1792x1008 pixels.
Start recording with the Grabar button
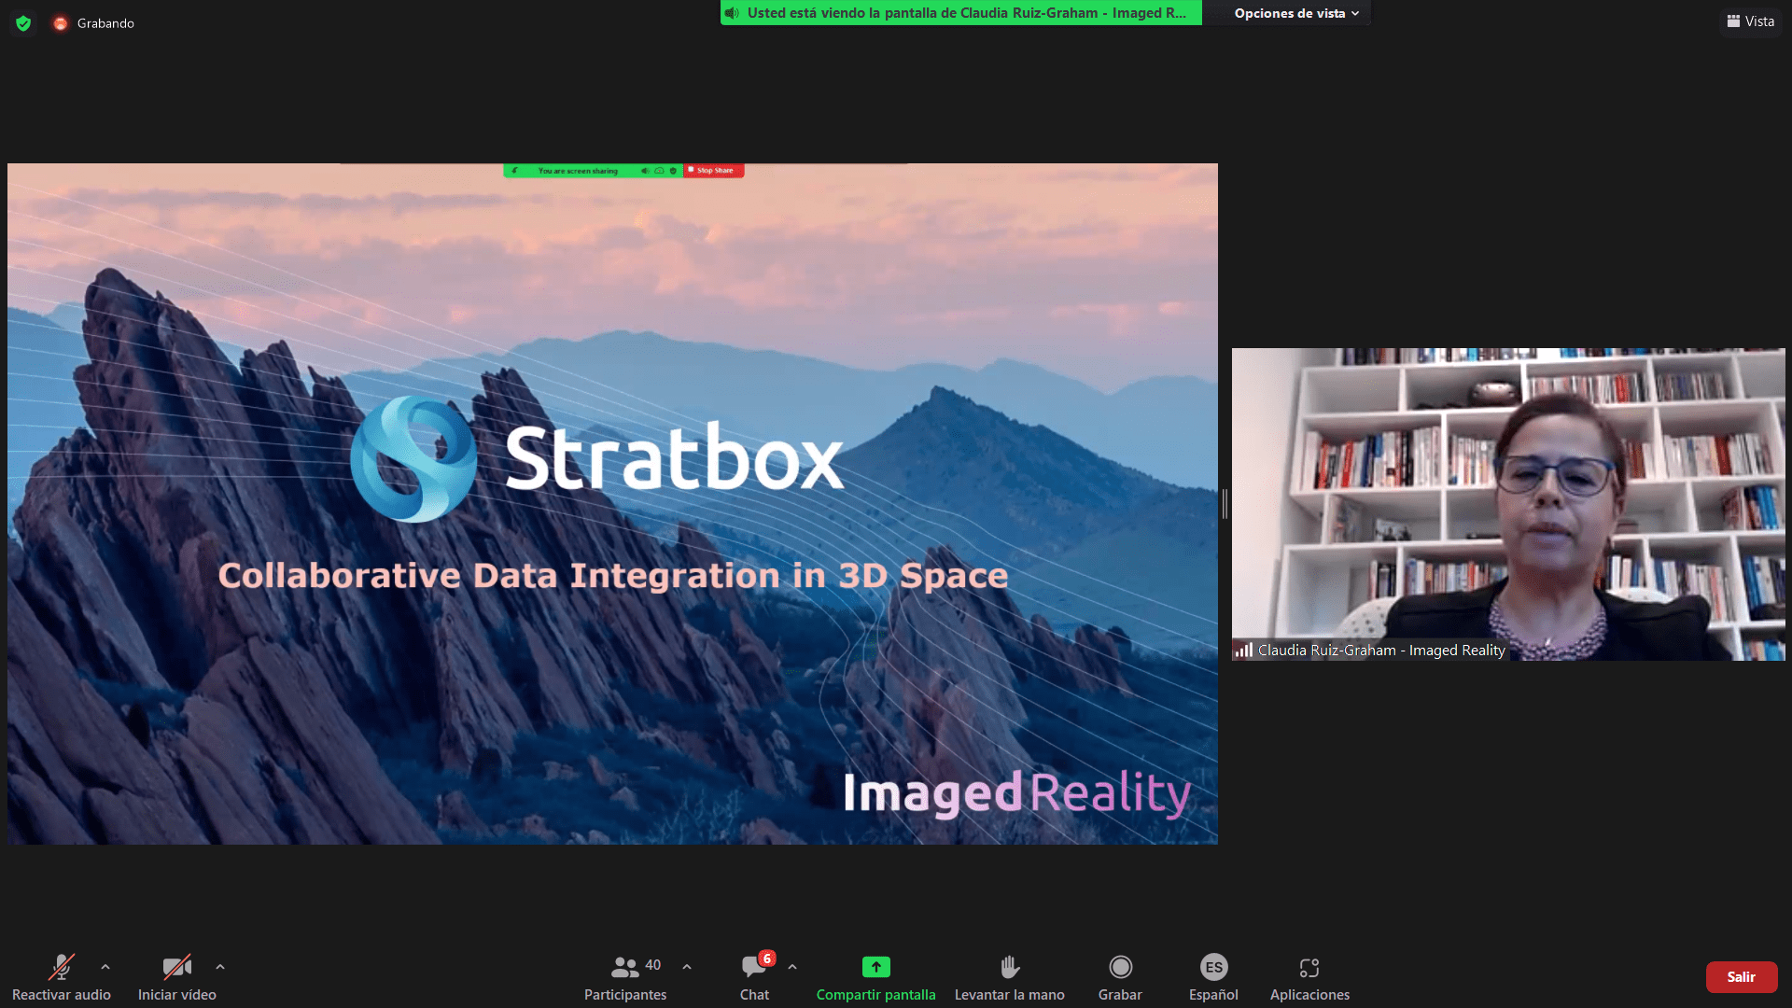tap(1120, 977)
